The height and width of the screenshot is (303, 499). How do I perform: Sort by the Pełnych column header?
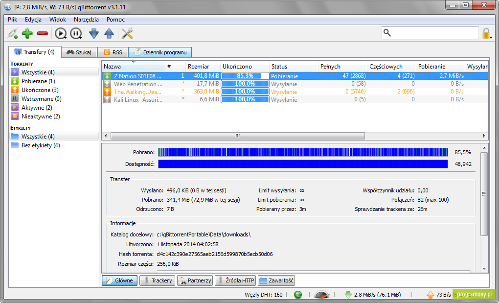342,67
